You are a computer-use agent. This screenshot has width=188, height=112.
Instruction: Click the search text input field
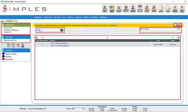coord(51,30)
